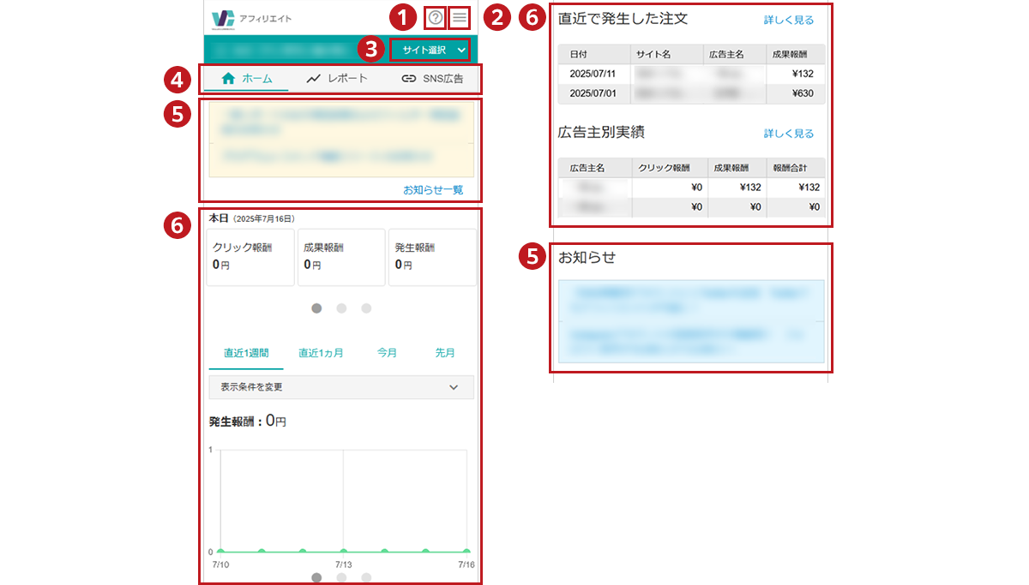Image resolution: width=1029 pixels, height=585 pixels.
Task: Select second dot of reward cards carousel
Action: point(342,308)
